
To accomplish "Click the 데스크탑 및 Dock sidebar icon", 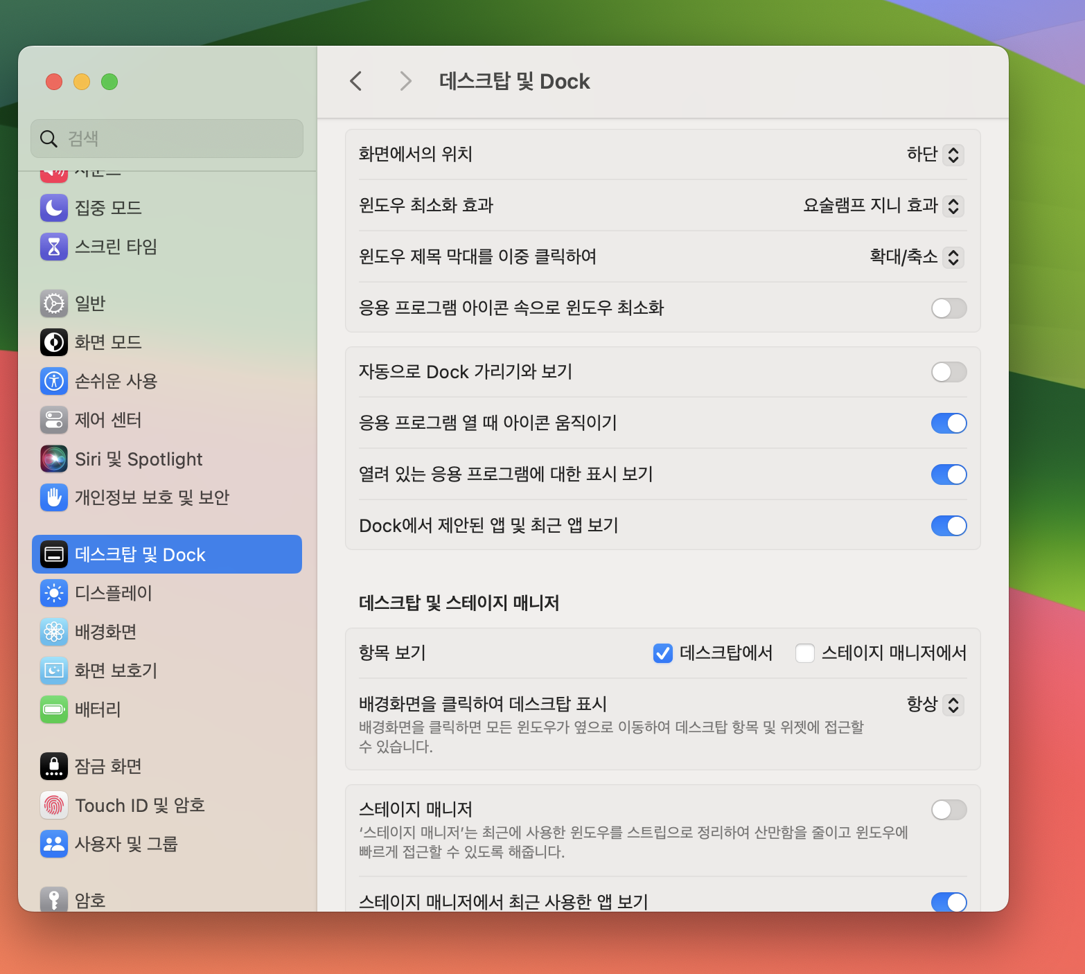I will (54, 554).
